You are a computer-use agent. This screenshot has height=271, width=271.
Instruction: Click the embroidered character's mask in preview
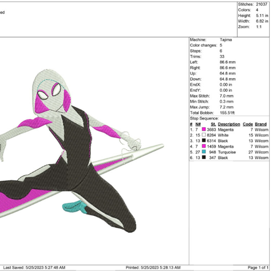coord(53,95)
